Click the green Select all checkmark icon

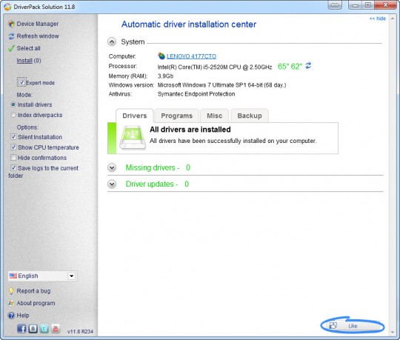[11, 48]
